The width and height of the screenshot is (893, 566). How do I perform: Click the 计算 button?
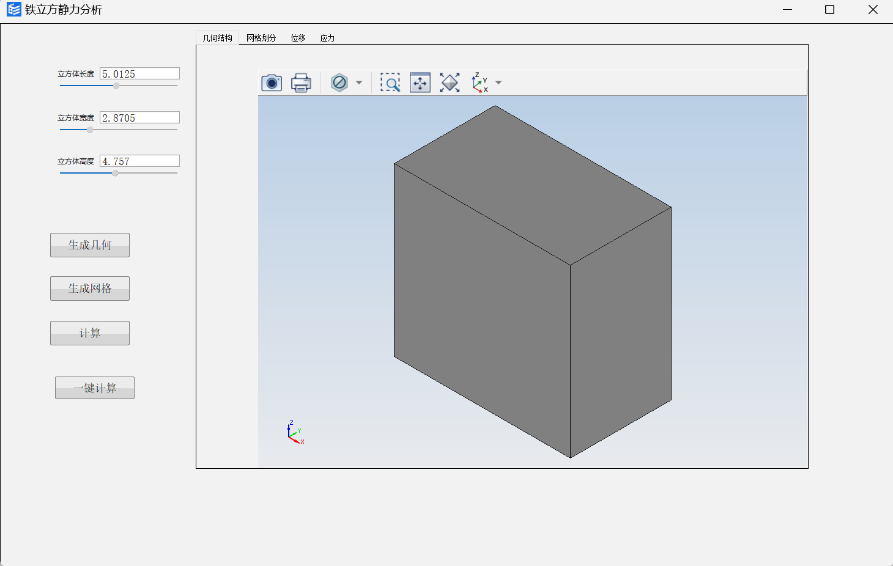point(90,333)
